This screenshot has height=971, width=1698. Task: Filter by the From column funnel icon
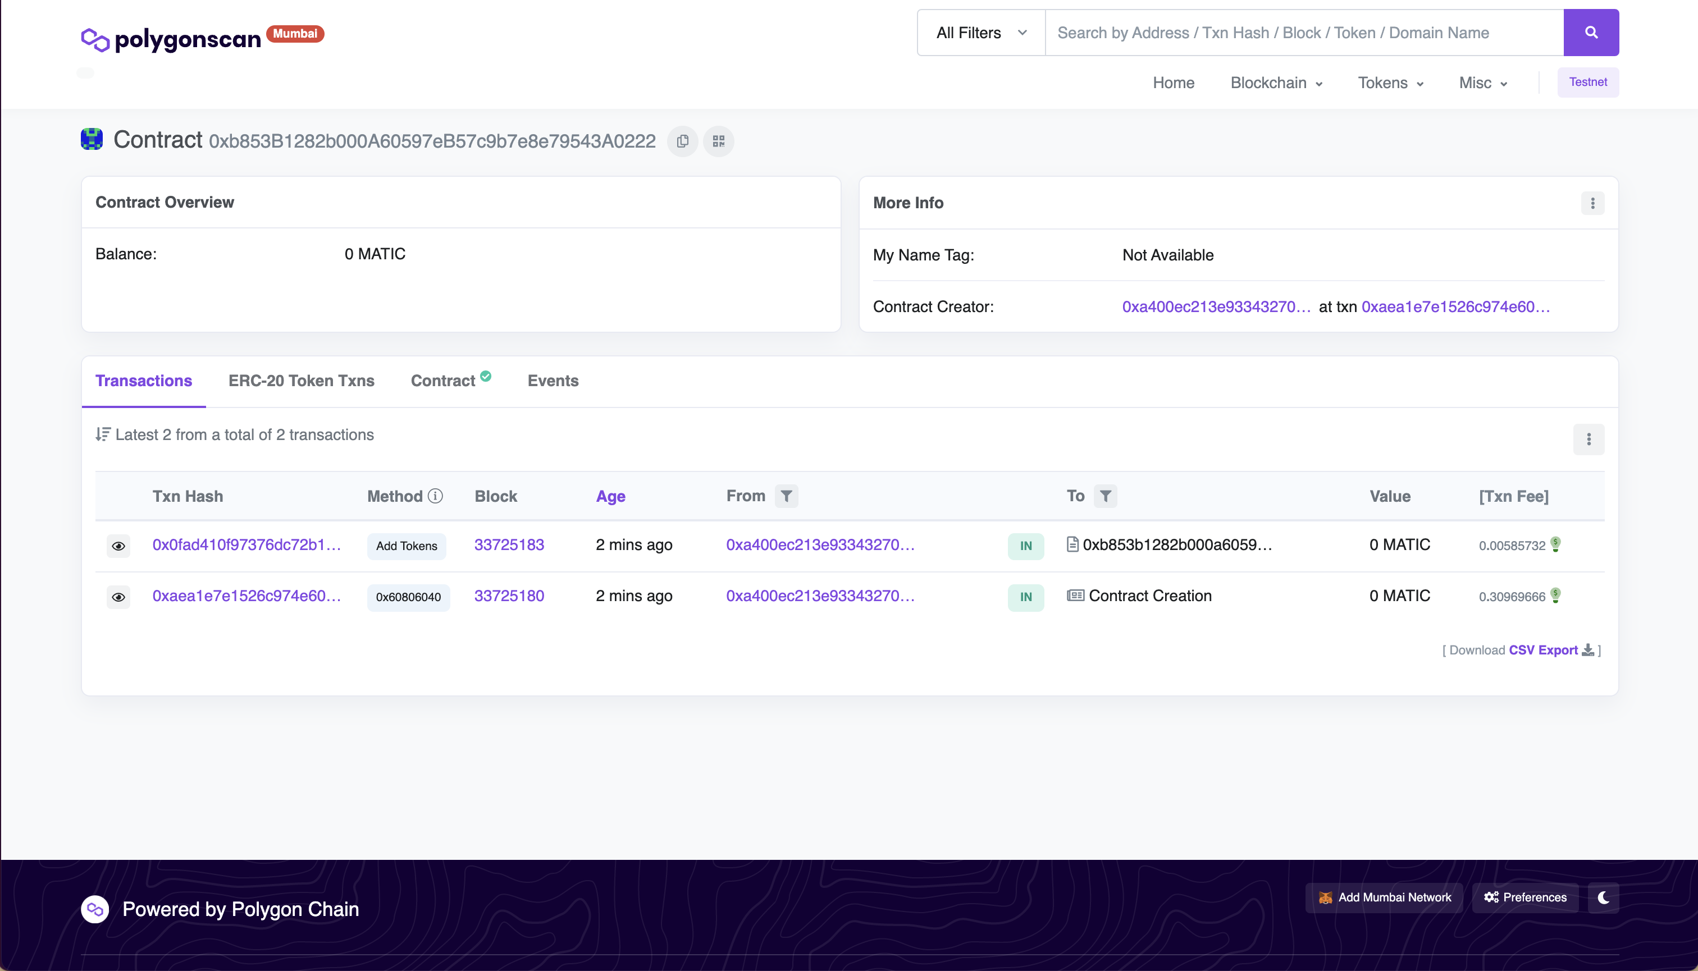point(786,496)
